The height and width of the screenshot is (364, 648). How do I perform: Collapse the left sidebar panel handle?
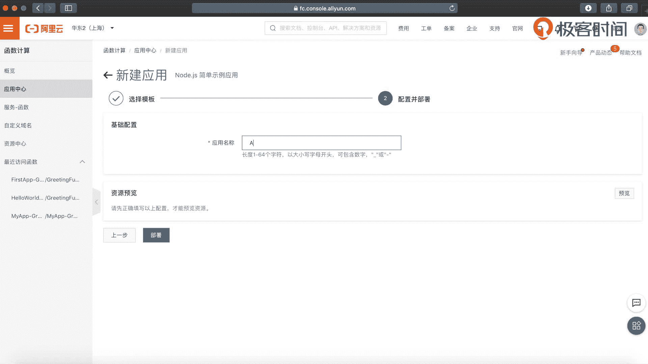pos(97,202)
